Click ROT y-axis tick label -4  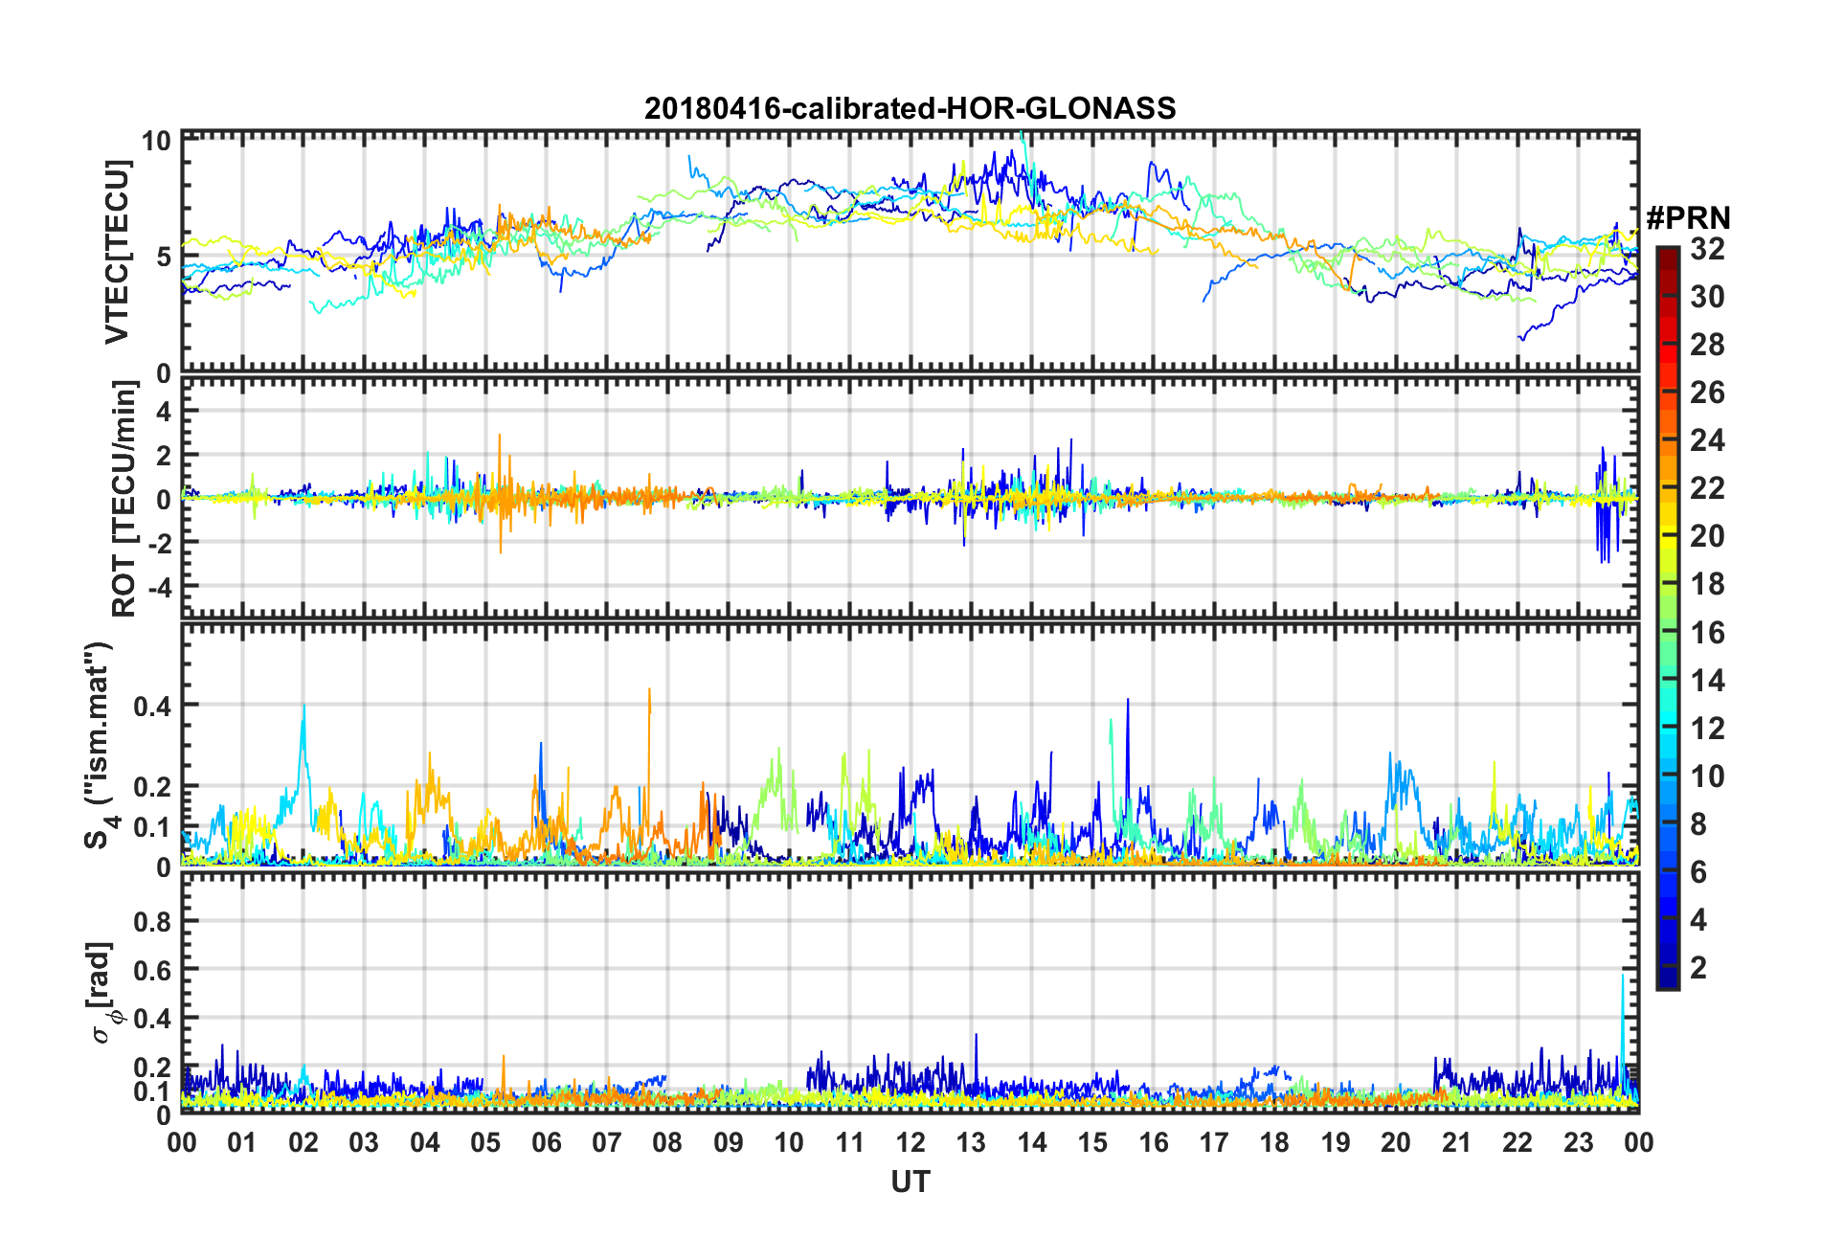(159, 585)
